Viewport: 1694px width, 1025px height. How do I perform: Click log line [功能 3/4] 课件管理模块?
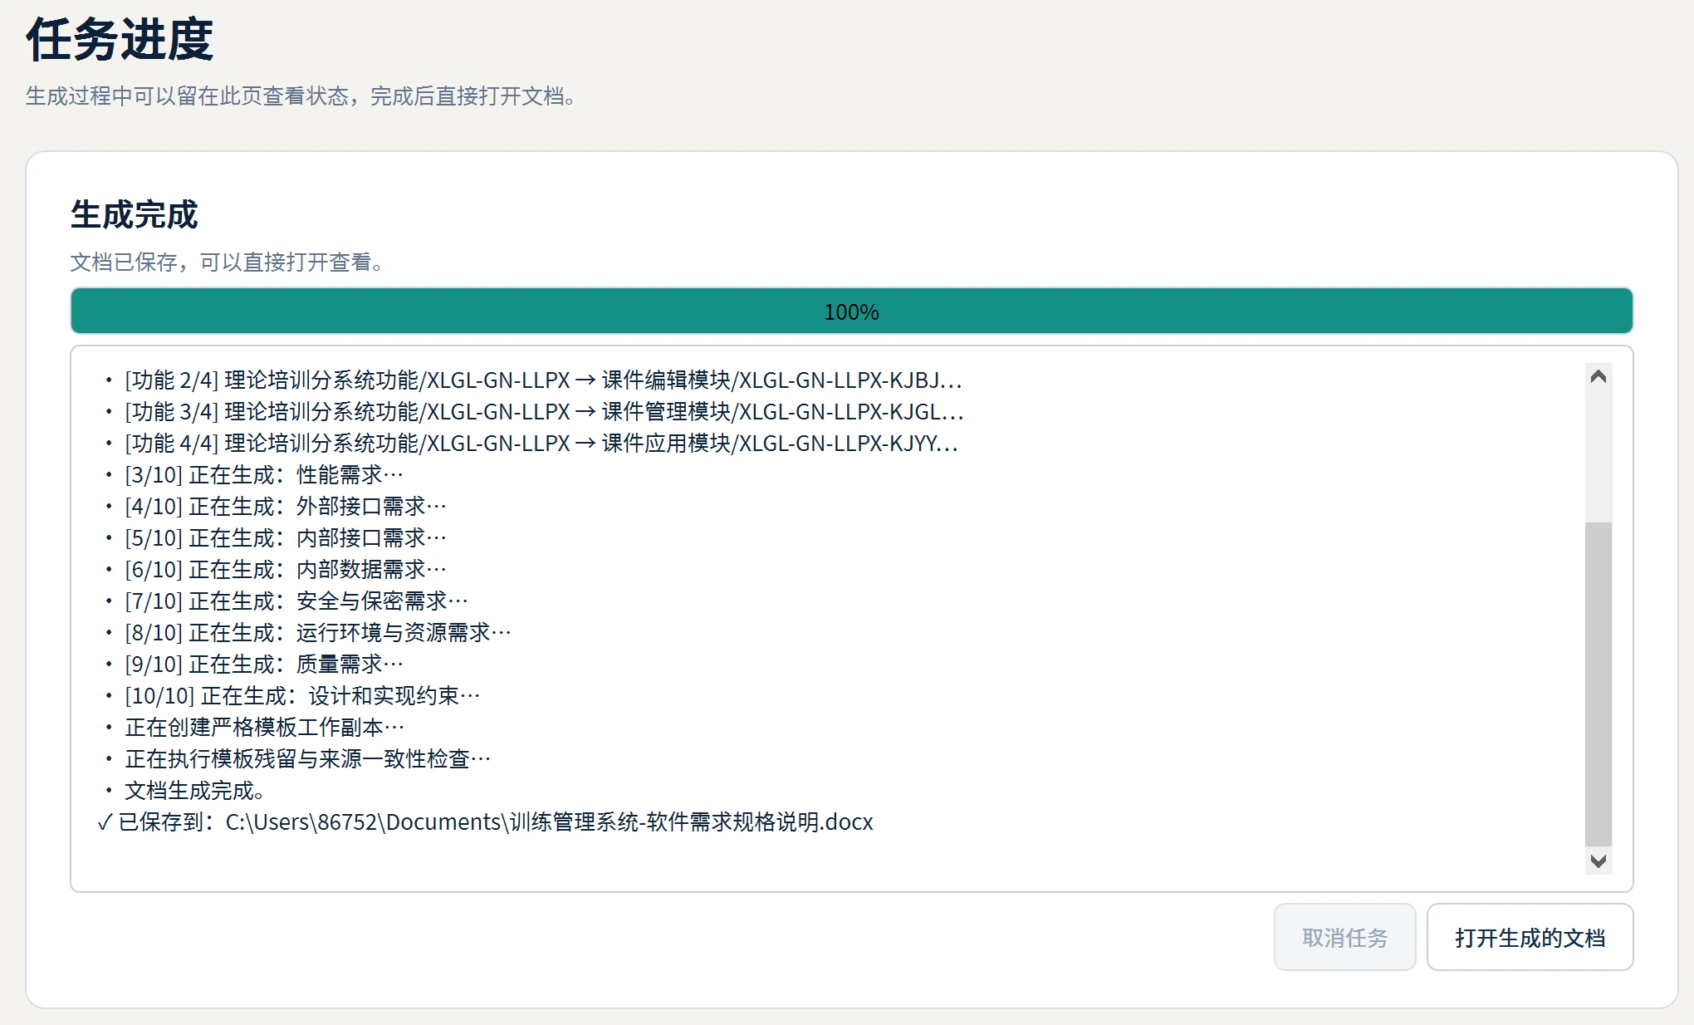point(544,412)
